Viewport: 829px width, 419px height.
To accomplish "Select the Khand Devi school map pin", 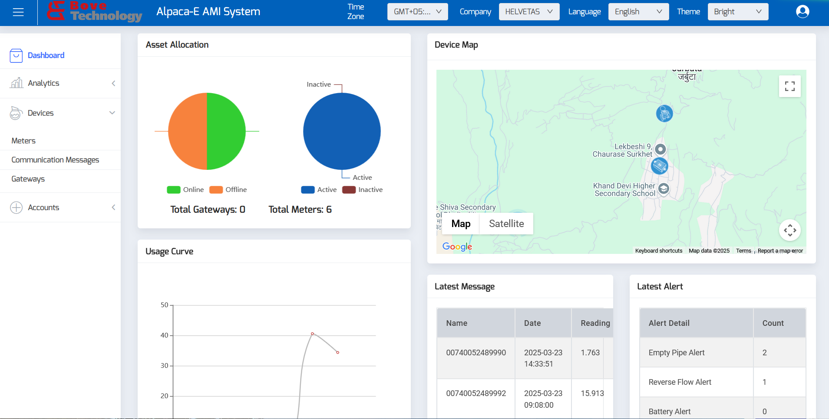I will 663,188.
